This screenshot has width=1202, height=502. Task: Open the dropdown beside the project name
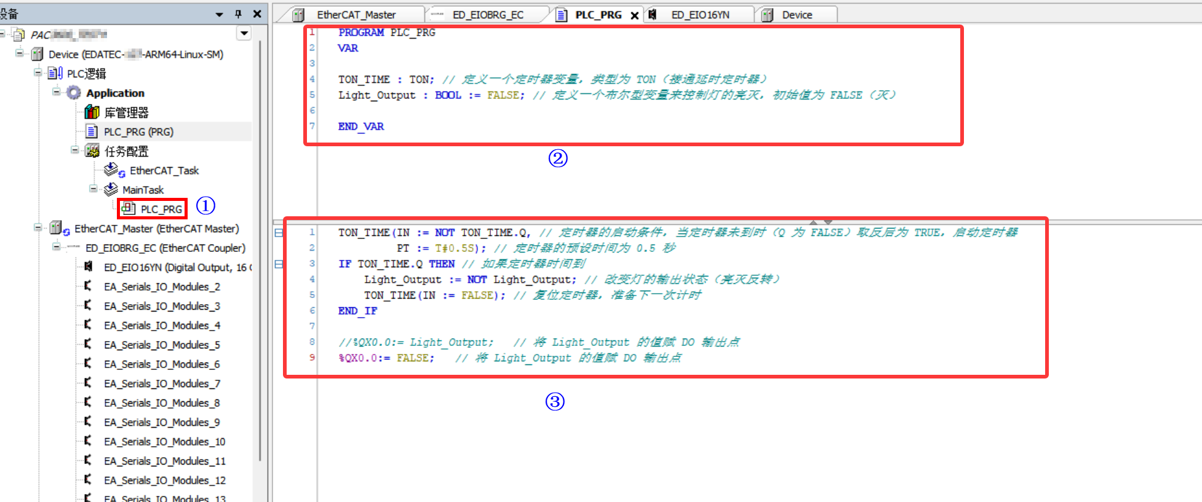(x=244, y=34)
